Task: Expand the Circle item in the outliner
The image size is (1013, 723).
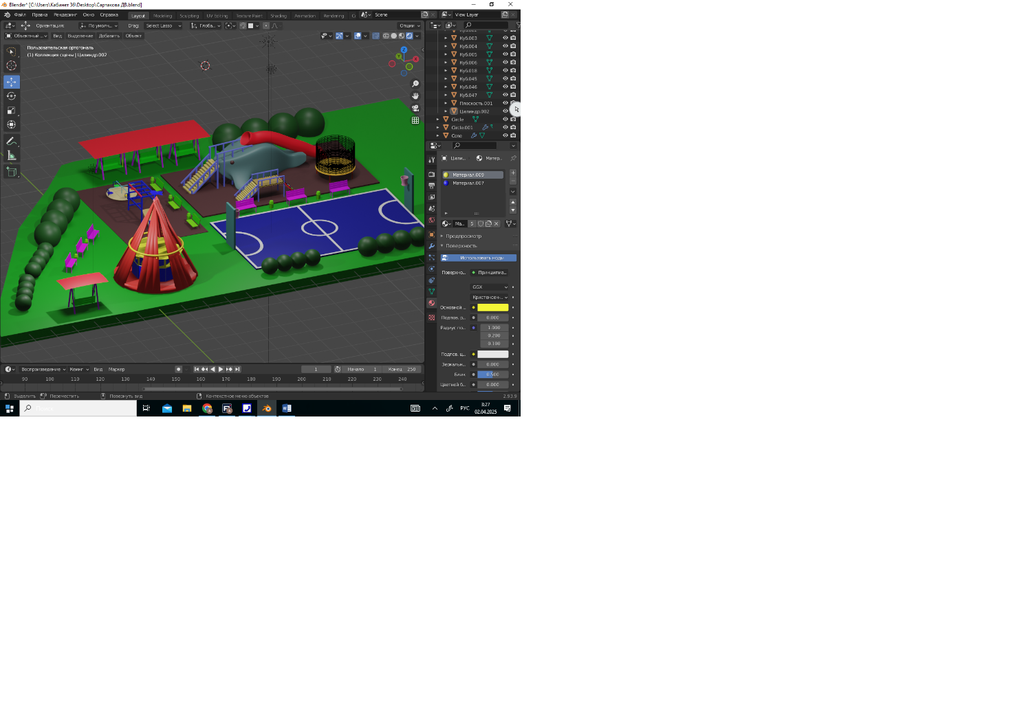Action: point(438,120)
